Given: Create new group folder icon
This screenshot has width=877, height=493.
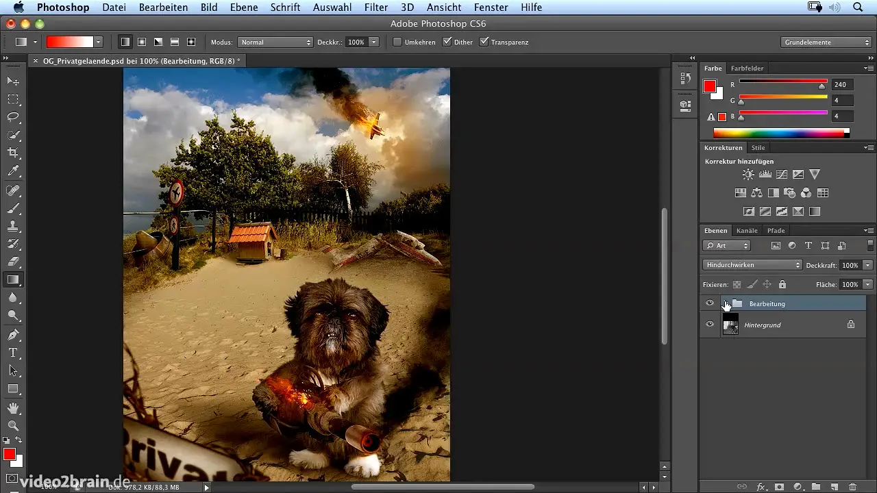Looking at the screenshot, I should 816,487.
